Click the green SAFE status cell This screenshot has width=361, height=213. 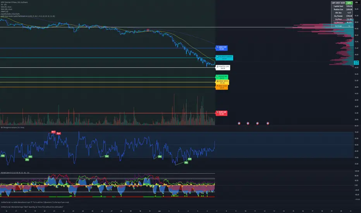pos(349,3)
